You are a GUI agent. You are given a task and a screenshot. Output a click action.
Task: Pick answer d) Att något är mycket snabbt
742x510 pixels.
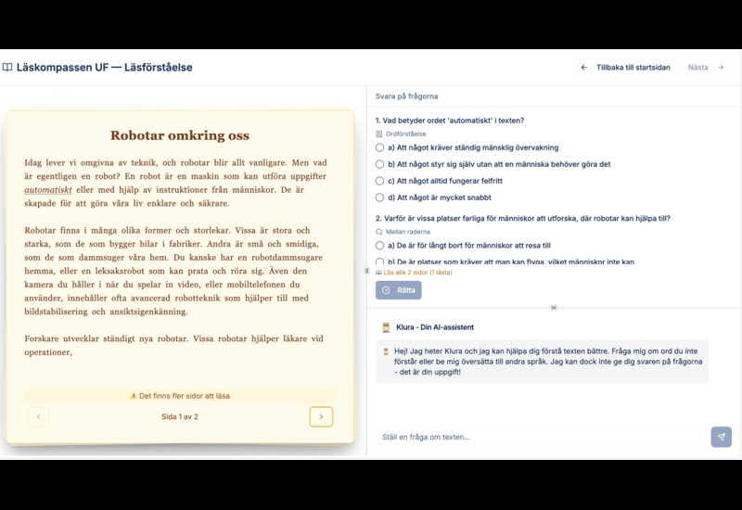coord(380,198)
